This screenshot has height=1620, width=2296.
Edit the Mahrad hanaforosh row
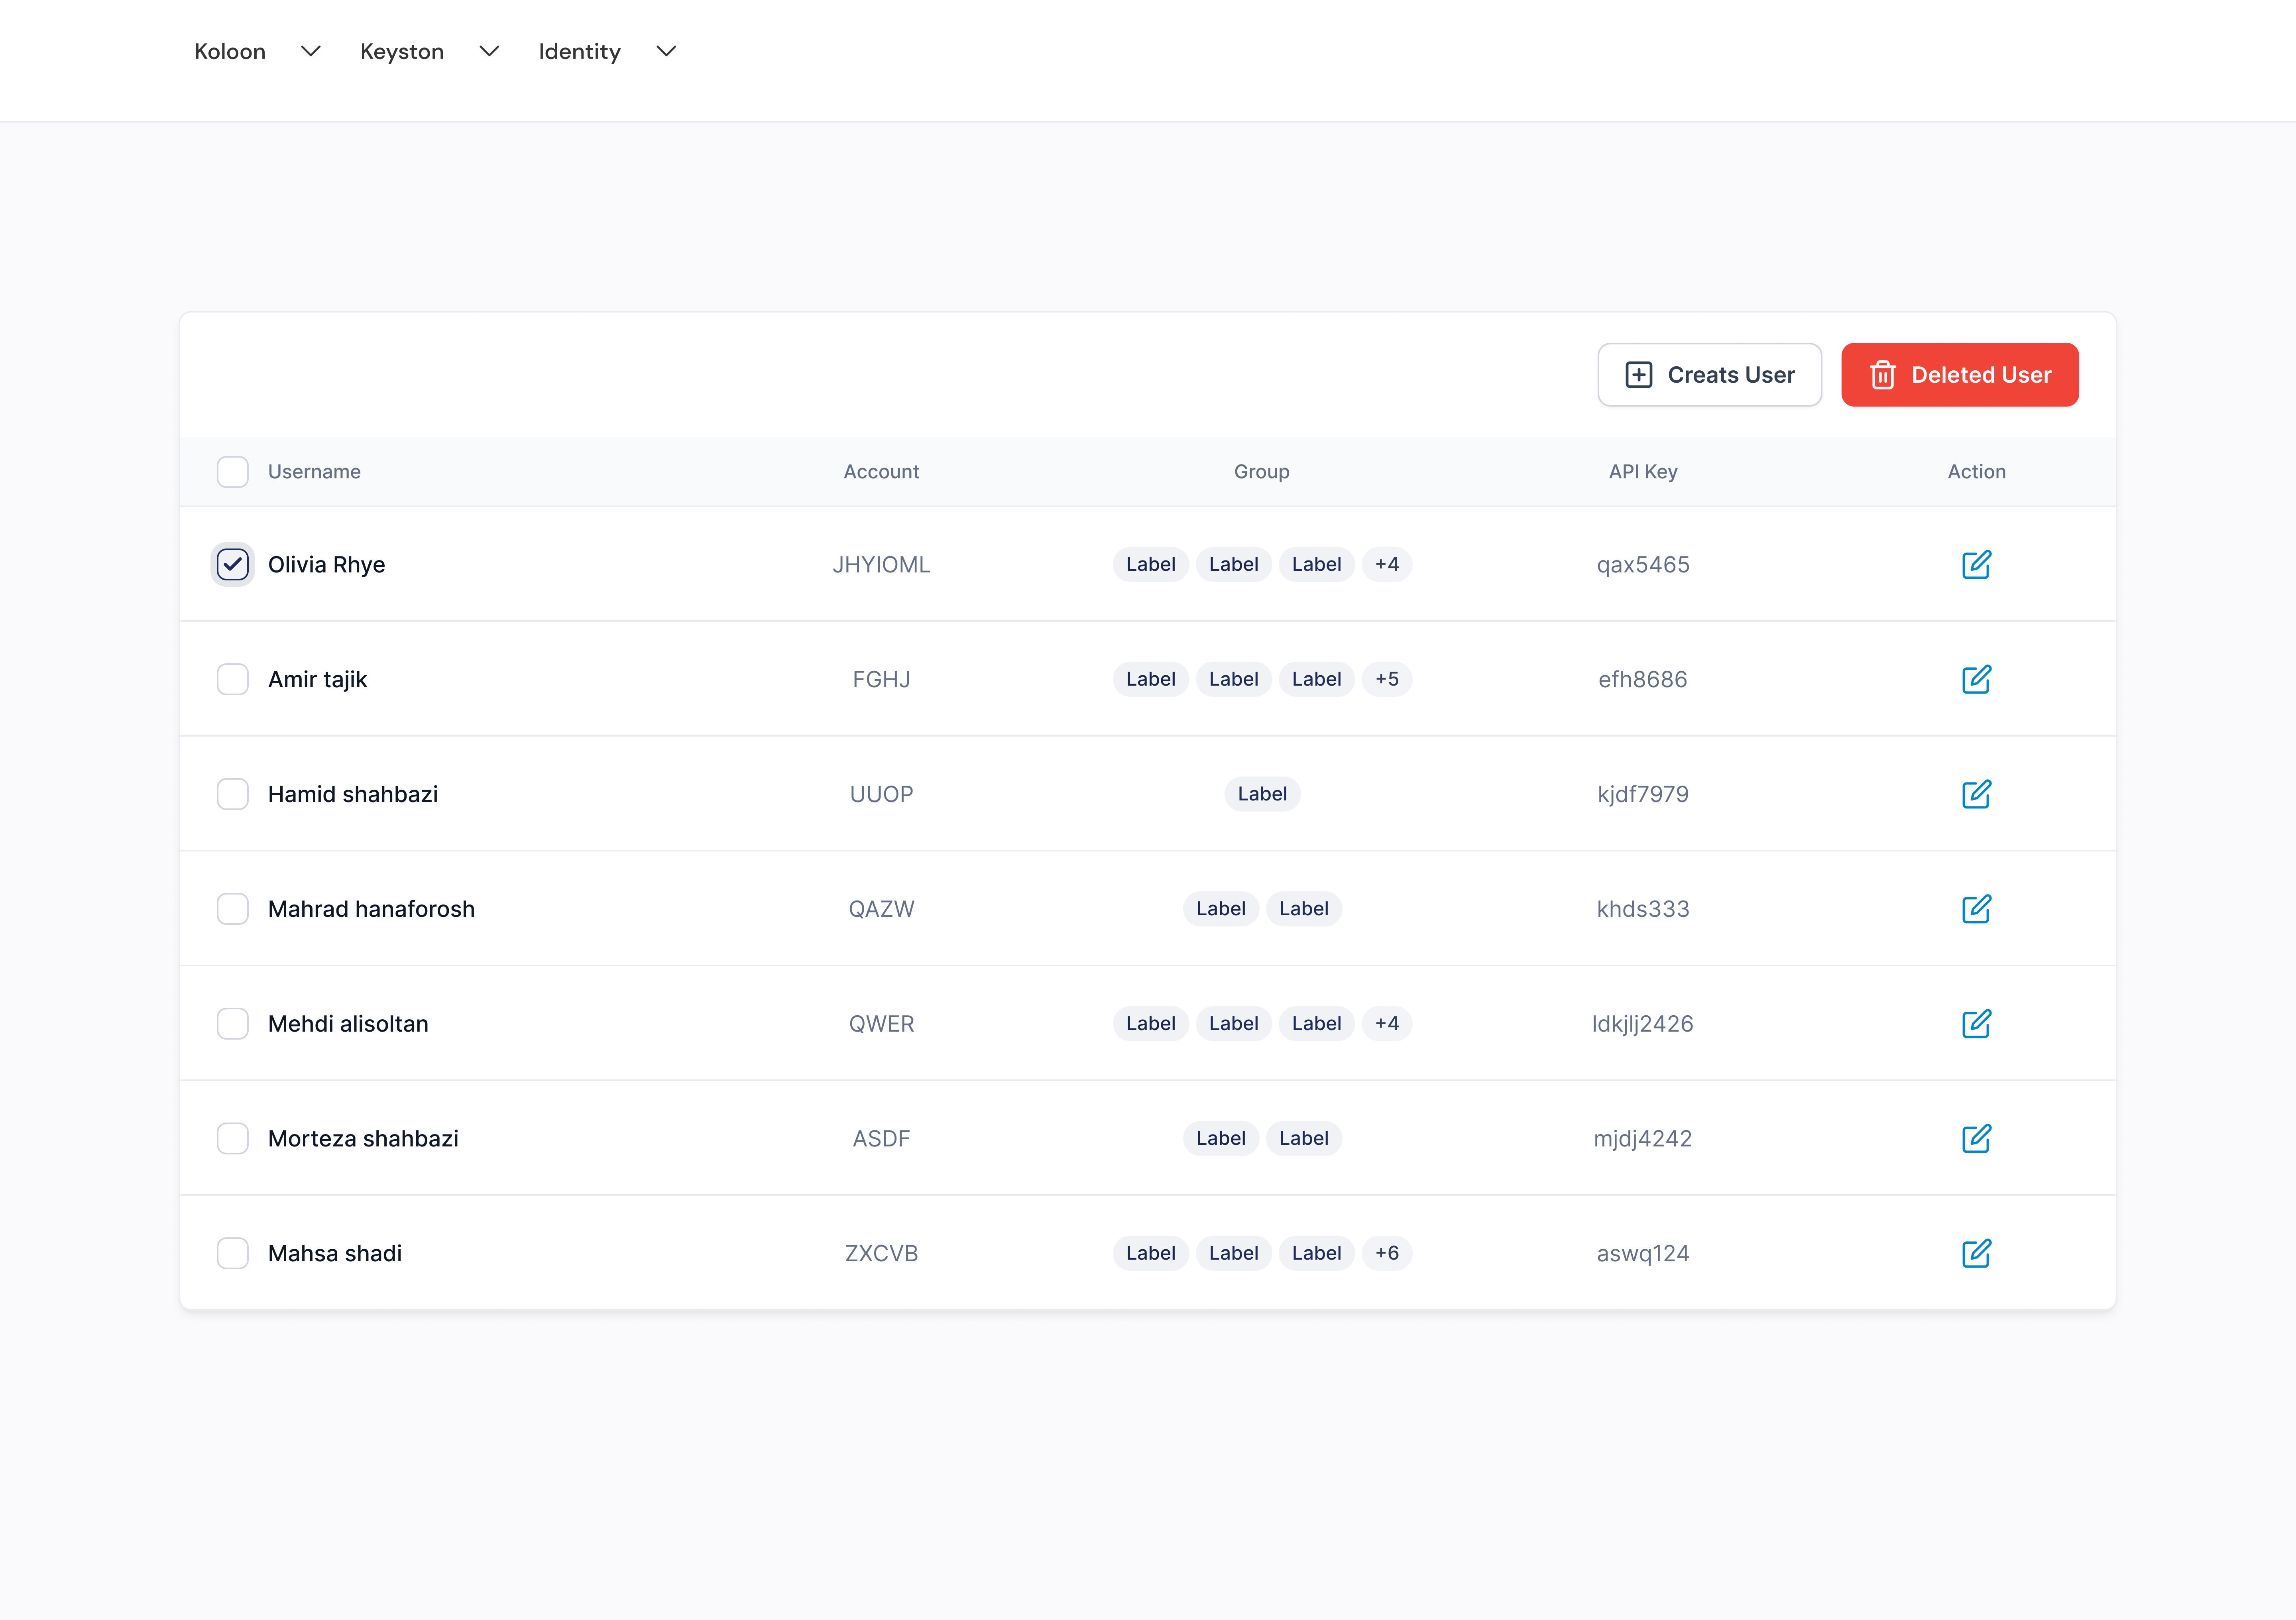tap(1975, 909)
